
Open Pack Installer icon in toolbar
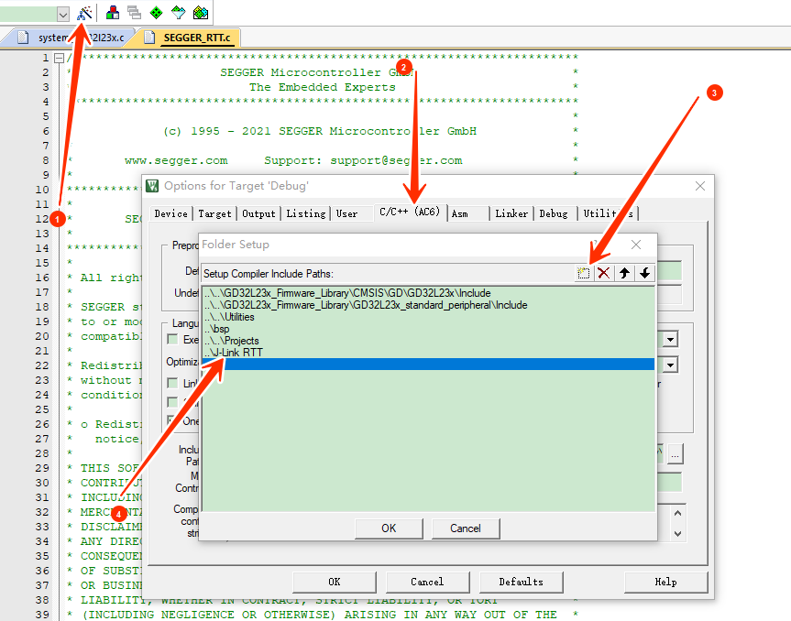coord(201,13)
